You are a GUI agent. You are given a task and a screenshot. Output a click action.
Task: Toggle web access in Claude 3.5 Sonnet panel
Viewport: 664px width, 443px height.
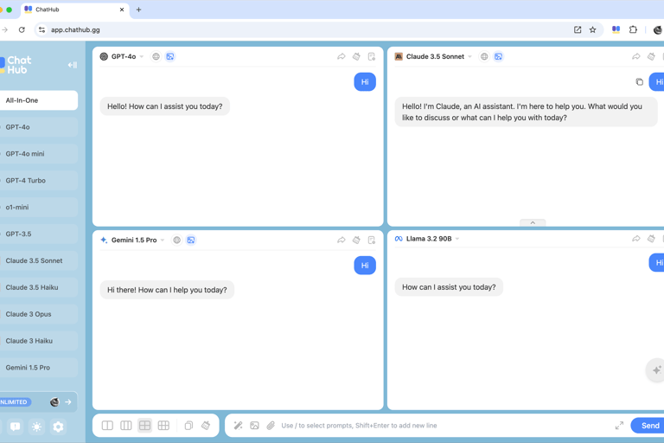[x=484, y=56]
